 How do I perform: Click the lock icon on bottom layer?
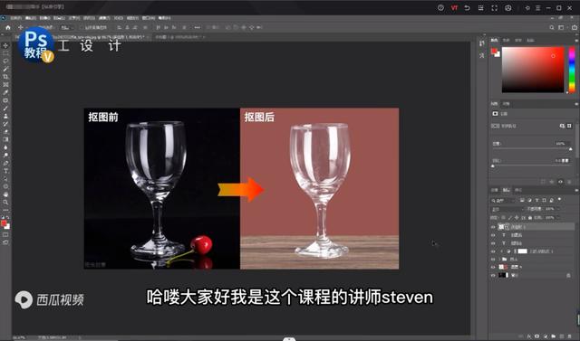click(x=568, y=275)
